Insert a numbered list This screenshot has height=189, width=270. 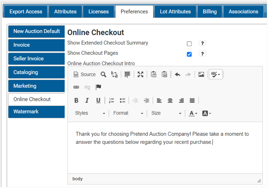click(x=112, y=100)
